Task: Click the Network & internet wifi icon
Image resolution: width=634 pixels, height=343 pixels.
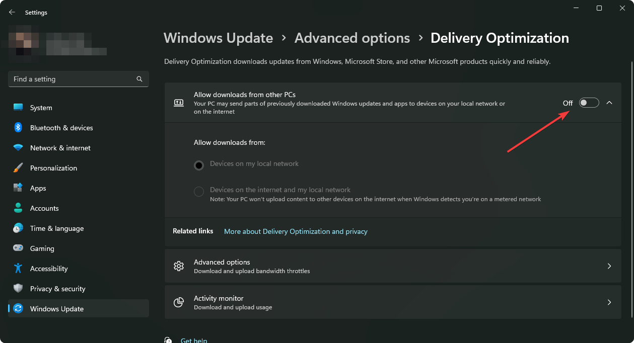Action: point(18,148)
